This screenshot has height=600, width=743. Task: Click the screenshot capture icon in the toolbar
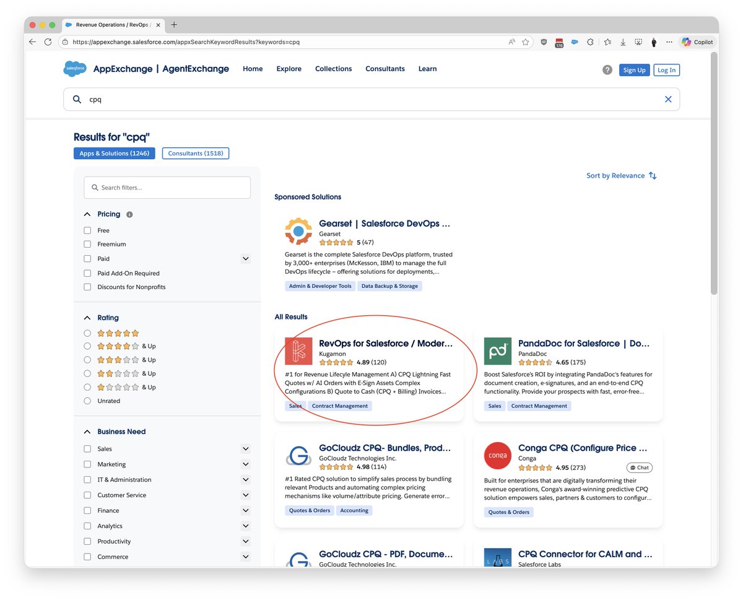click(638, 42)
